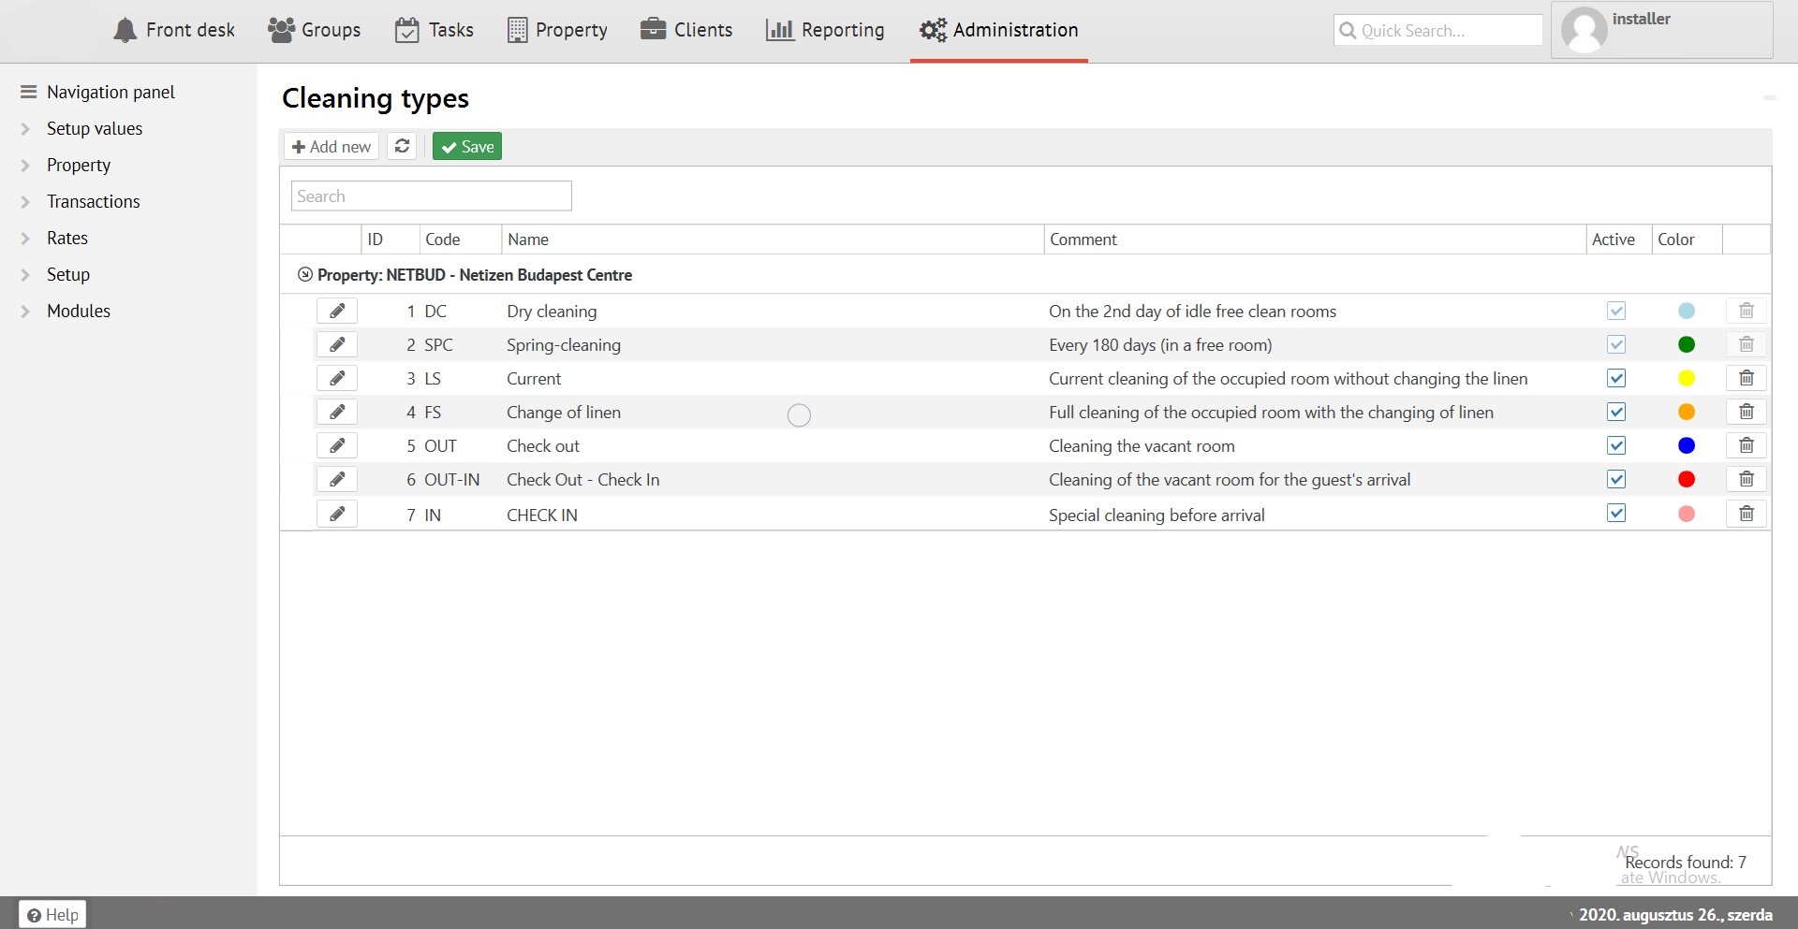Expand the Setup sidebar section
The height and width of the screenshot is (929, 1798).
[26, 275]
